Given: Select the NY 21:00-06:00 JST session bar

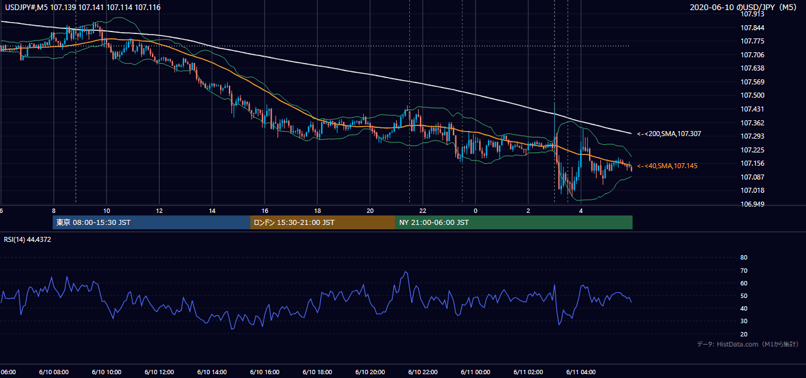Looking at the screenshot, I should point(514,222).
